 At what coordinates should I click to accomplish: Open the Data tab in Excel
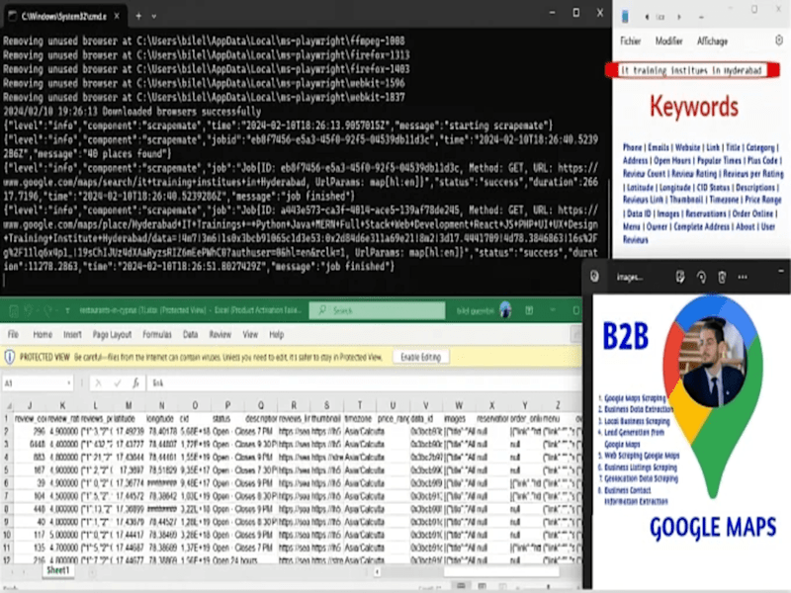click(x=190, y=334)
